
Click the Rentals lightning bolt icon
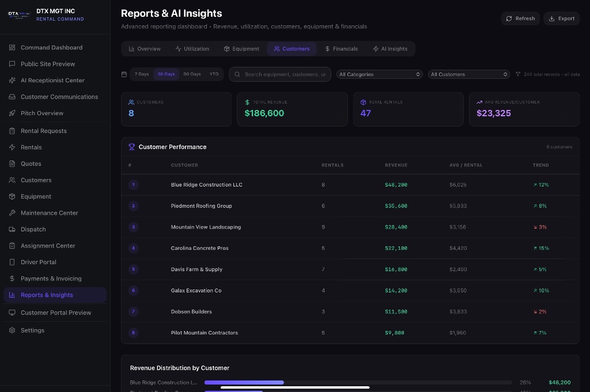click(x=12, y=147)
